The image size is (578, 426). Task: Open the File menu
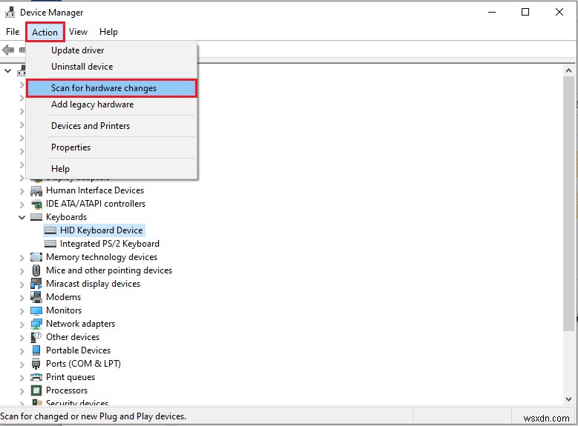click(x=13, y=32)
